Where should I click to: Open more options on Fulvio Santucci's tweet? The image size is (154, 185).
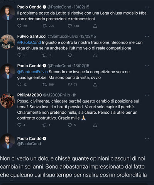[x=147, y=37]
